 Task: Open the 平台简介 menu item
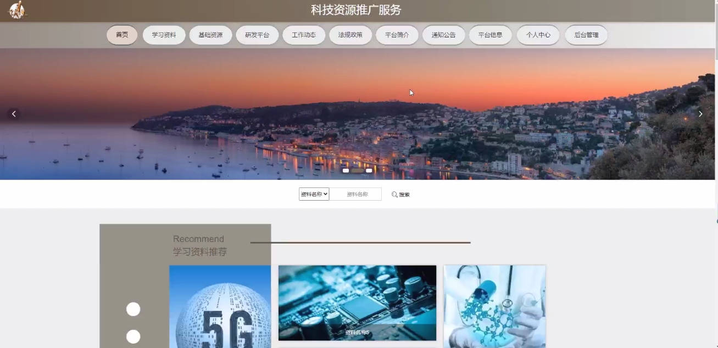[397, 35]
